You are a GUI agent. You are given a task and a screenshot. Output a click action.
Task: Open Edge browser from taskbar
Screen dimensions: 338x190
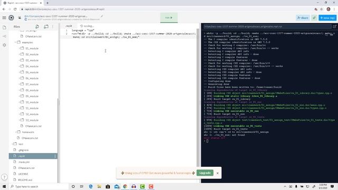(90, 186)
